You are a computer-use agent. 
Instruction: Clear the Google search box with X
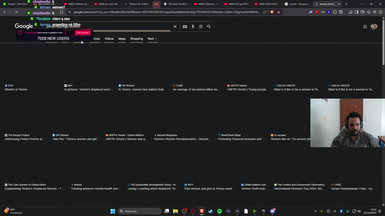[x=175, y=27]
